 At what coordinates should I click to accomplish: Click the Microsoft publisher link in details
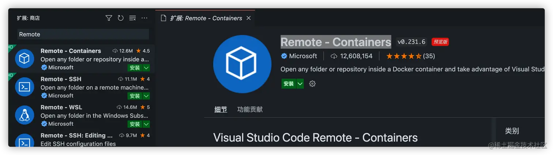point(303,56)
